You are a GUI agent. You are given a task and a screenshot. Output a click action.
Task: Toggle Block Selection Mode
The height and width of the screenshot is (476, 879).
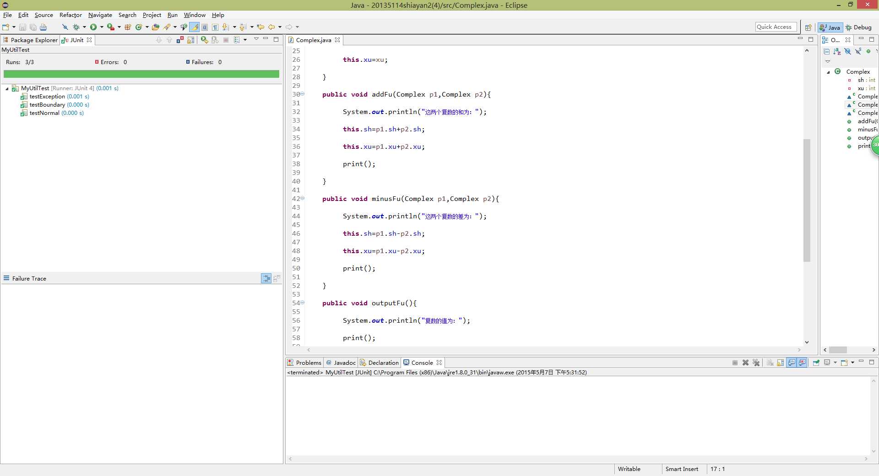(205, 27)
